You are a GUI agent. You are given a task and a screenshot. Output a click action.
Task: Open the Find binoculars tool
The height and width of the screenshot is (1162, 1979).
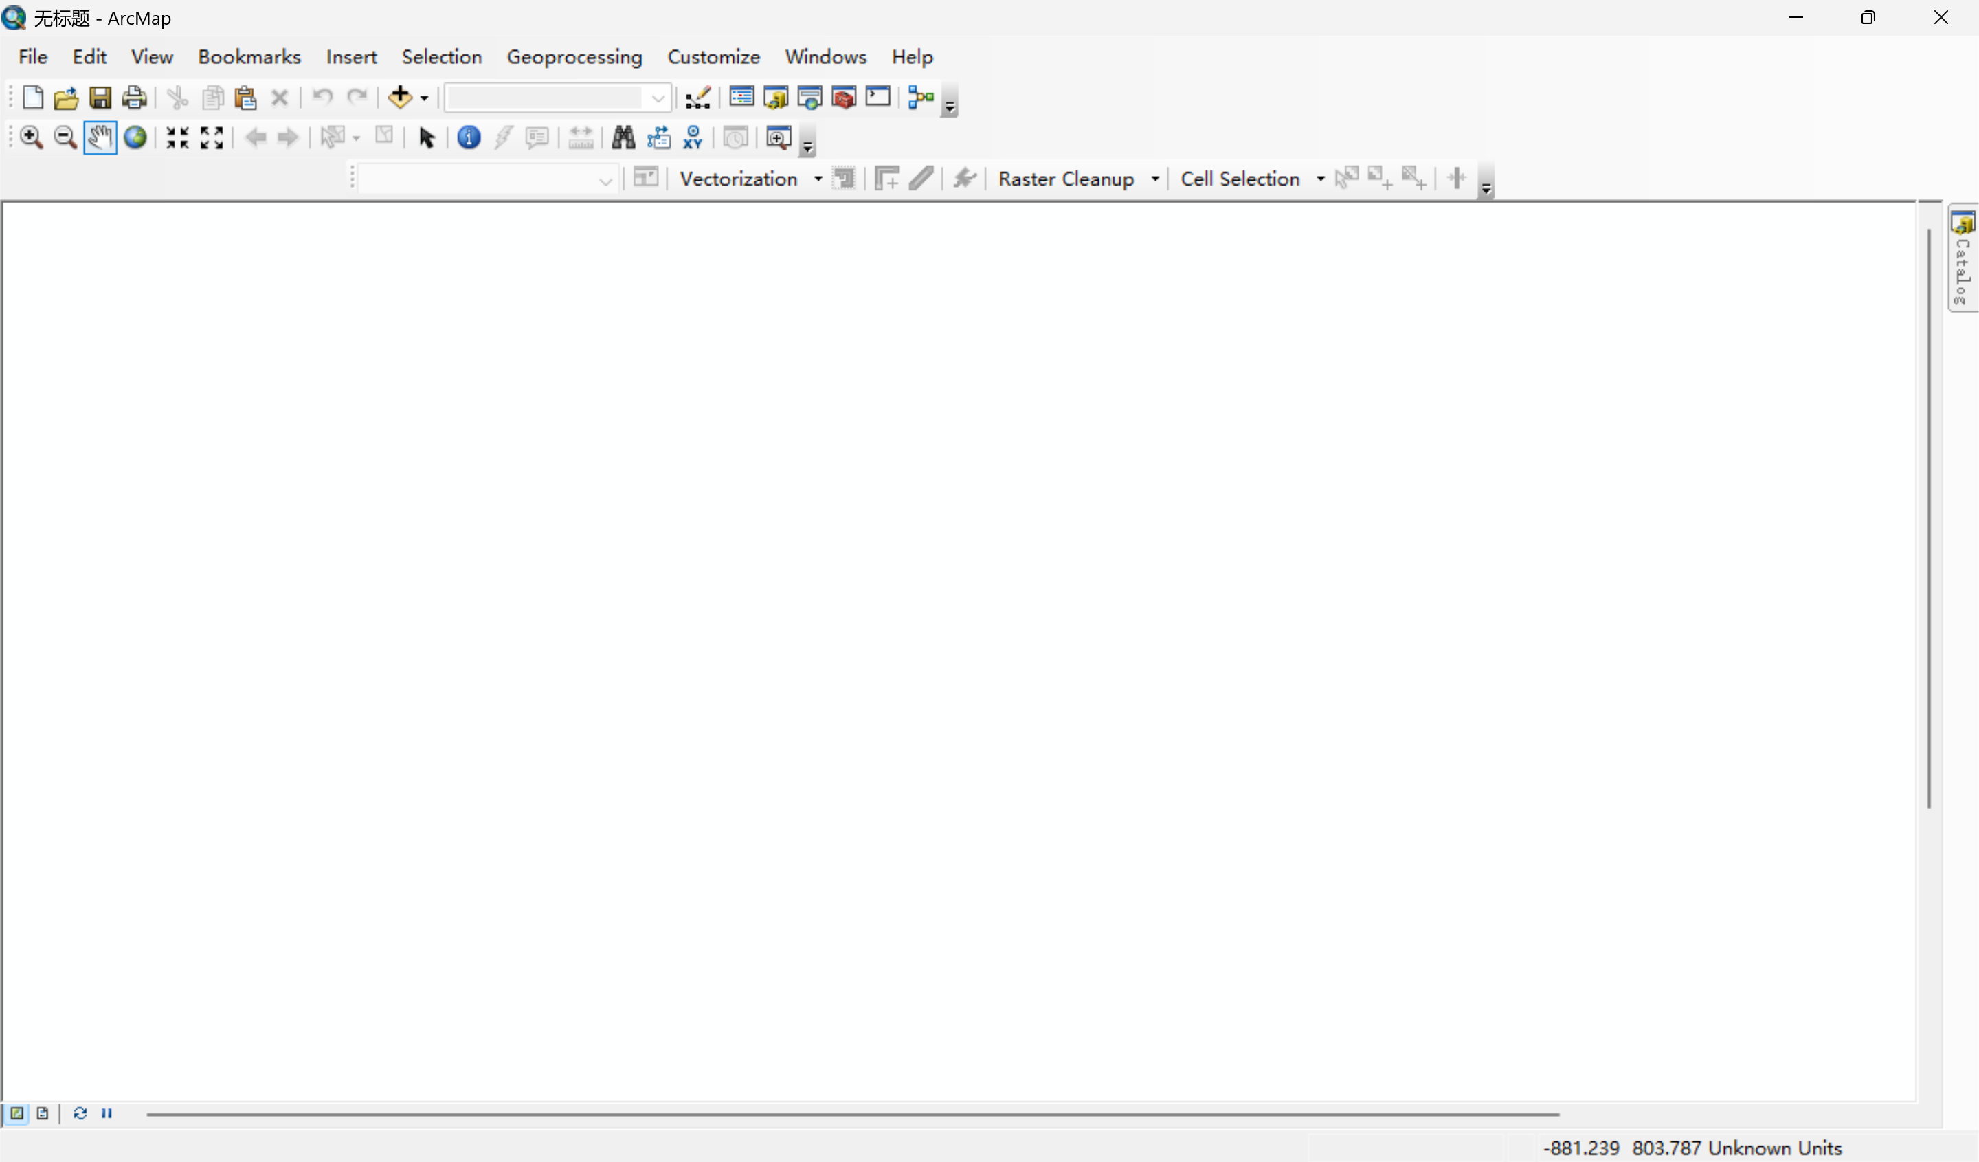click(623, 138)
